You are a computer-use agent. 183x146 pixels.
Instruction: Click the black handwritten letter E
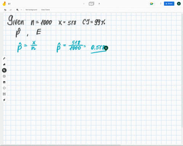39,32
